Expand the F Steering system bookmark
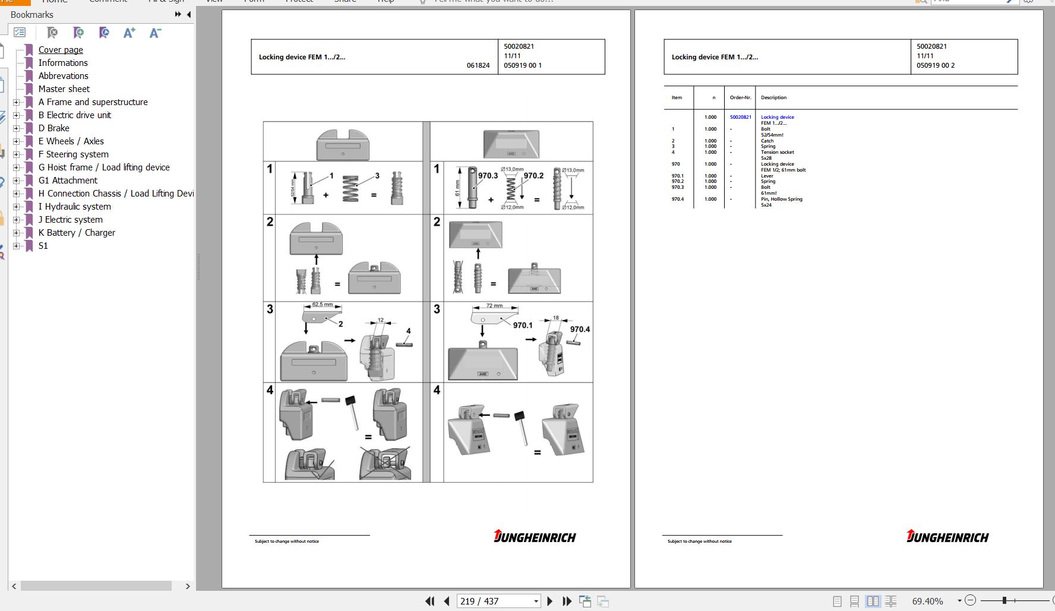1055x611 pixels. tap(17, 154)
